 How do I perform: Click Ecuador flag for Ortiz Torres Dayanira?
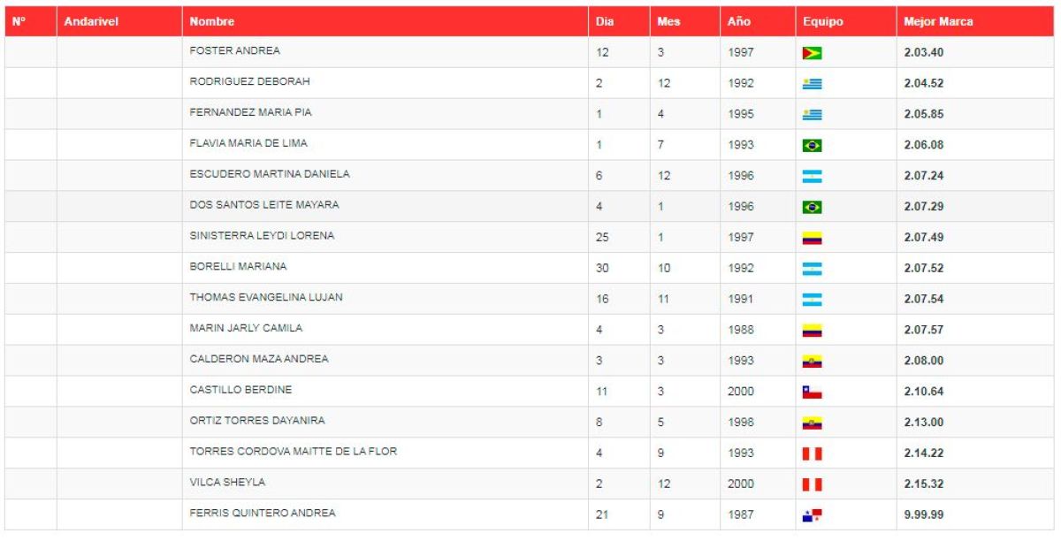point(812,423)
